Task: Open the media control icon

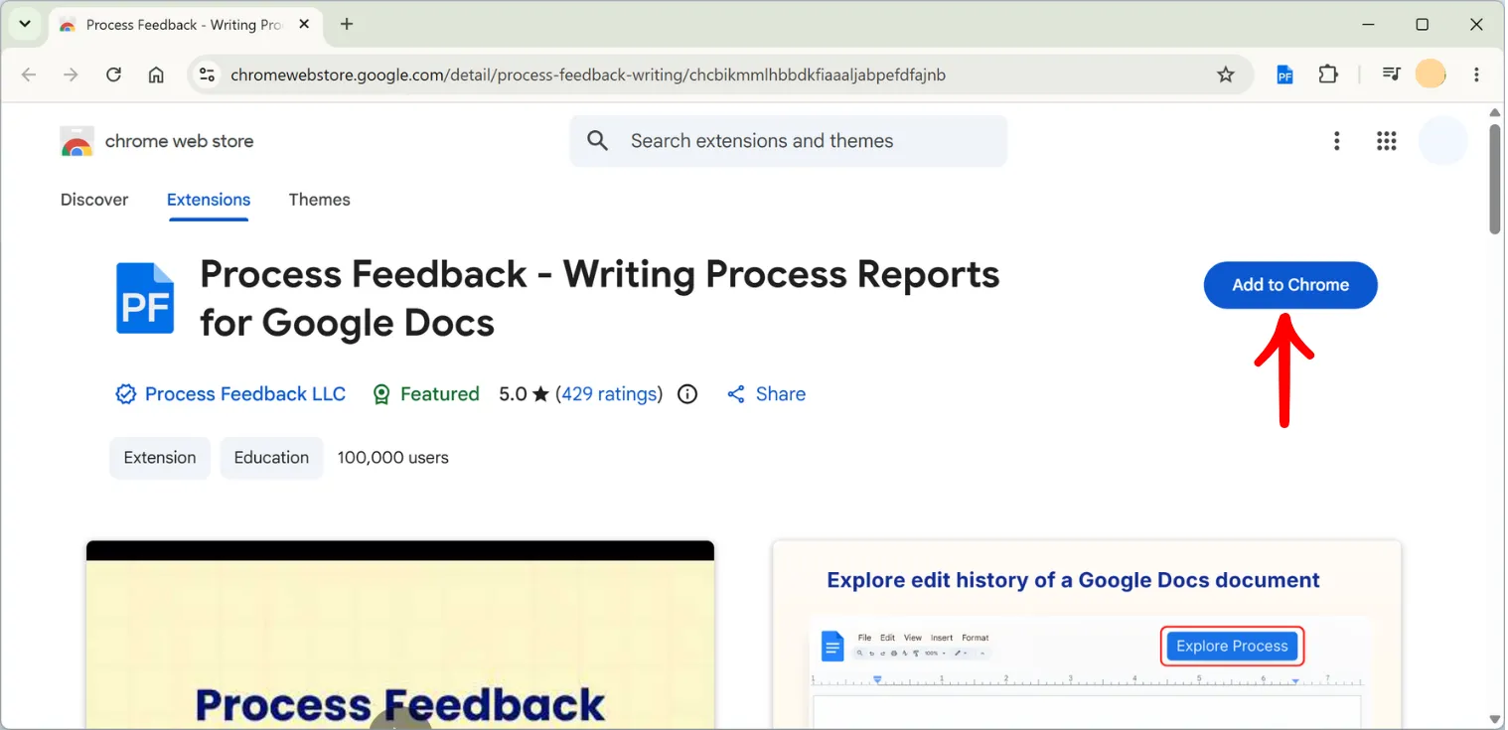Action: click(1391, 74)
